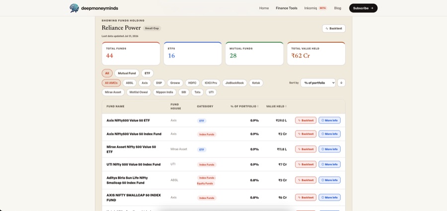Select the Mutual Fund filter chip

127,73
